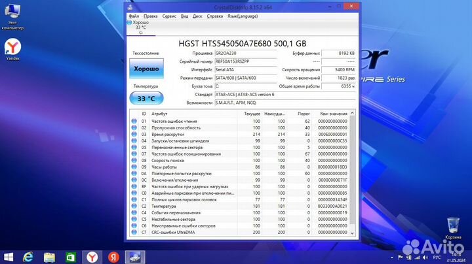This screenshot has width=472, height=264.
Task: Open the Корзина recycle bin icon
Action: [452, 226]
